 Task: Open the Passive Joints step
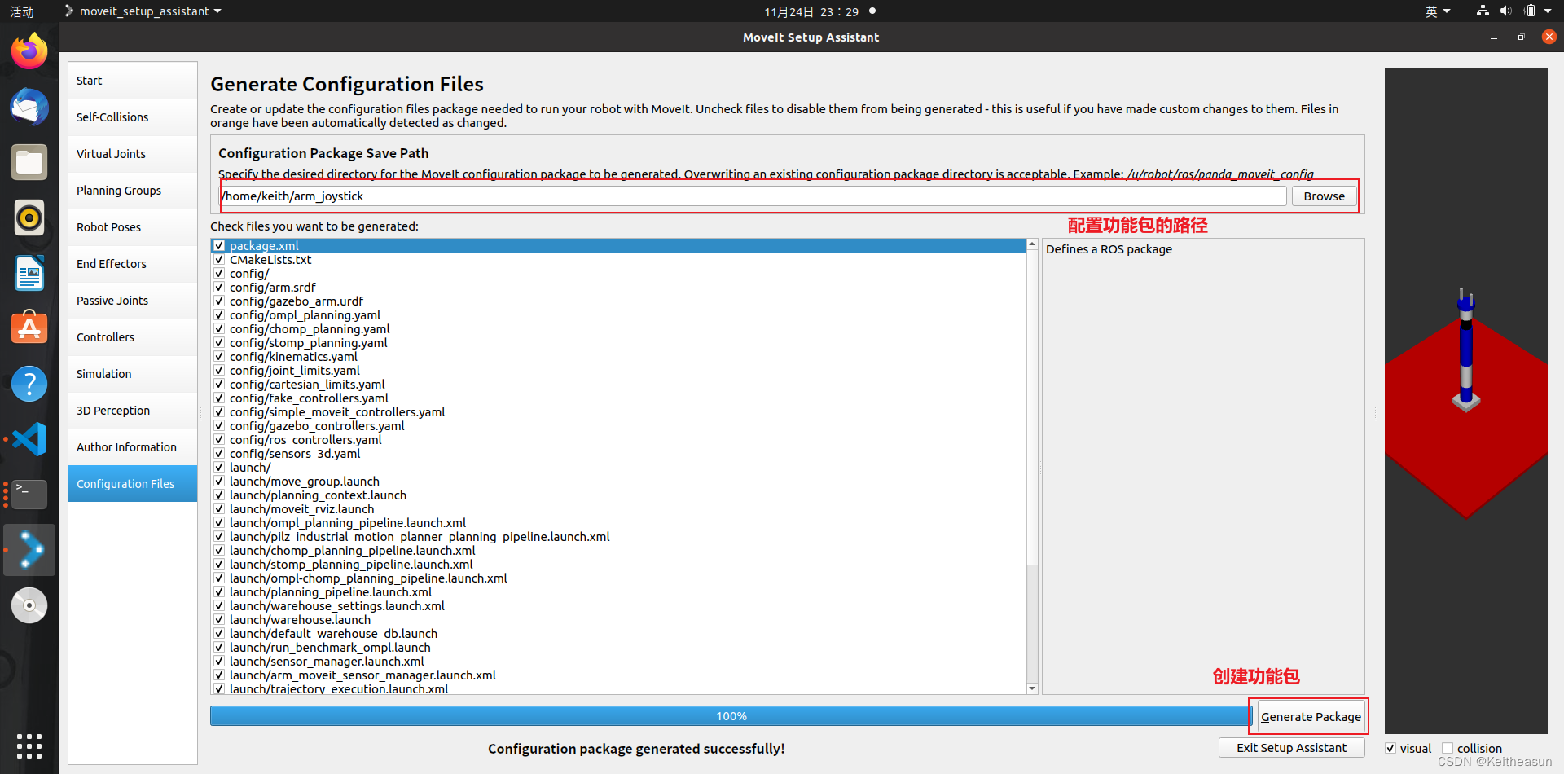coord(133,301)
